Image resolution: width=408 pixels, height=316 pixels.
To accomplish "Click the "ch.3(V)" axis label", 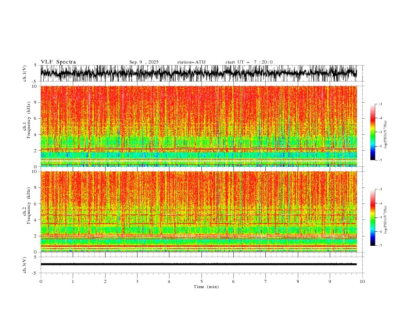I will tap(25, 265).
